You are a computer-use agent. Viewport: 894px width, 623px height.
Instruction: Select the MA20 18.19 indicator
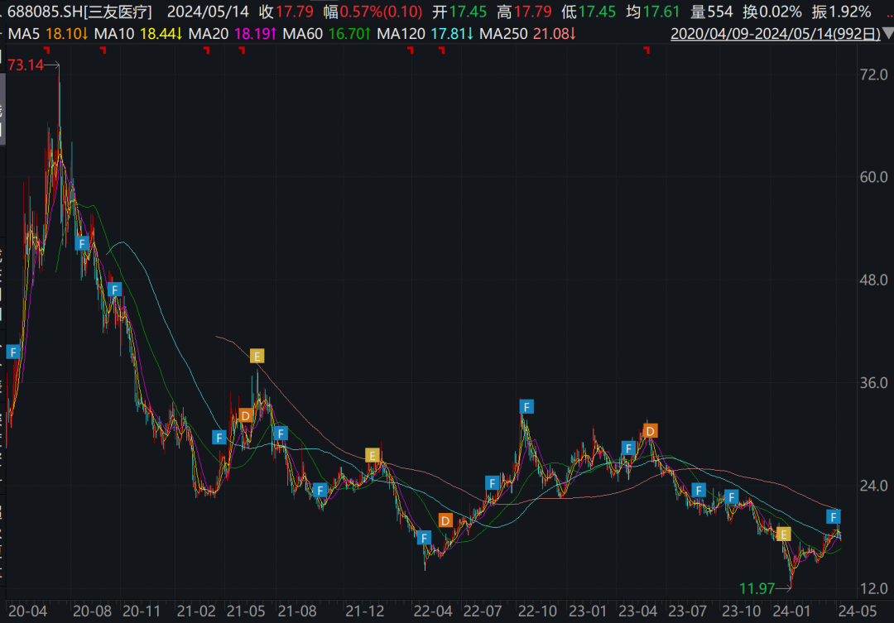233,34
